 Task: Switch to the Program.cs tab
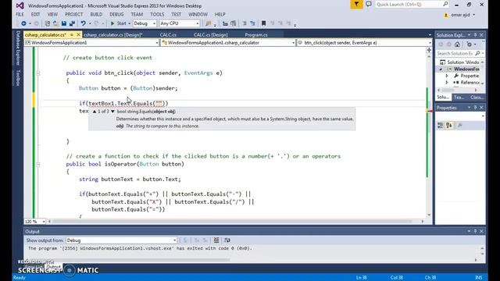click(x=256, y=34)
